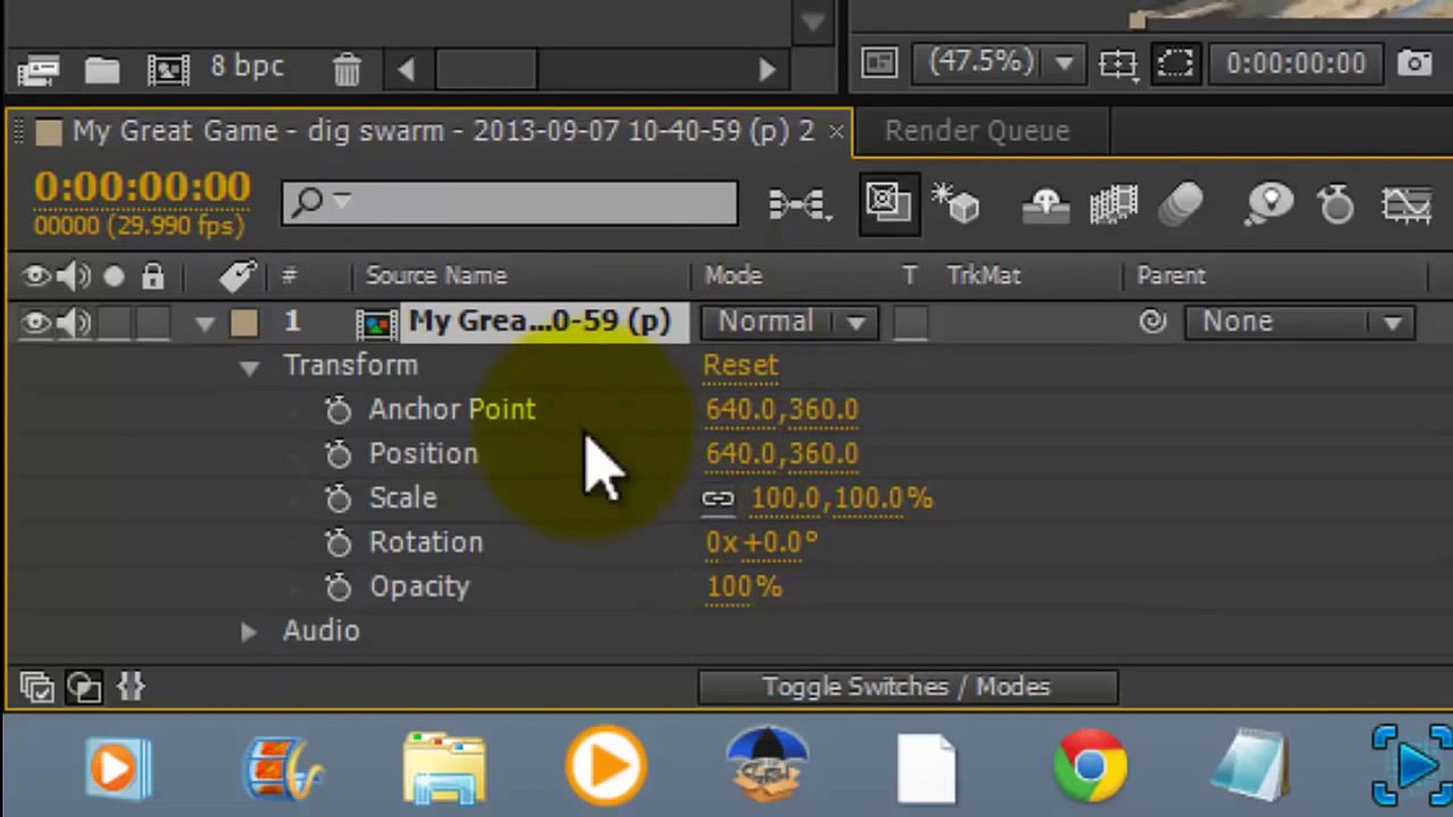The image size is (1453, 817).
Task: Toggle the Frame Blending filmstrip icon
Action: point(1112,204)
